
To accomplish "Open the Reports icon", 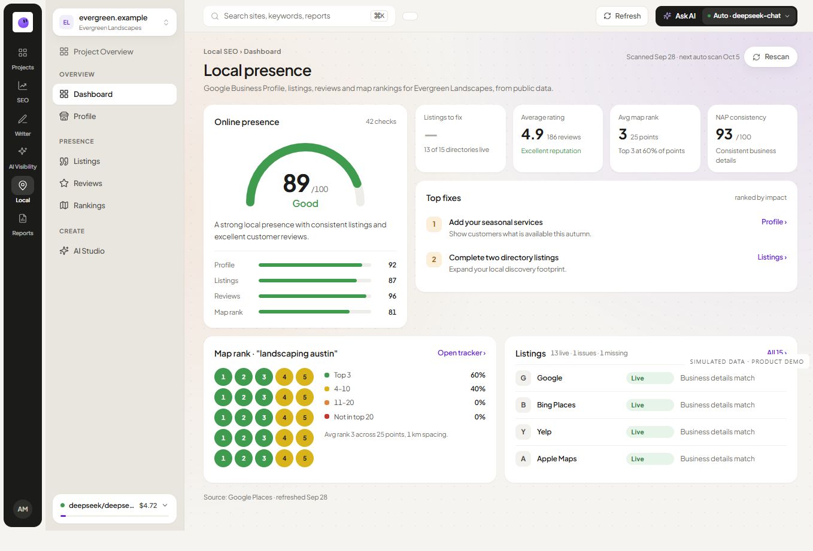I will click(23, 218).
